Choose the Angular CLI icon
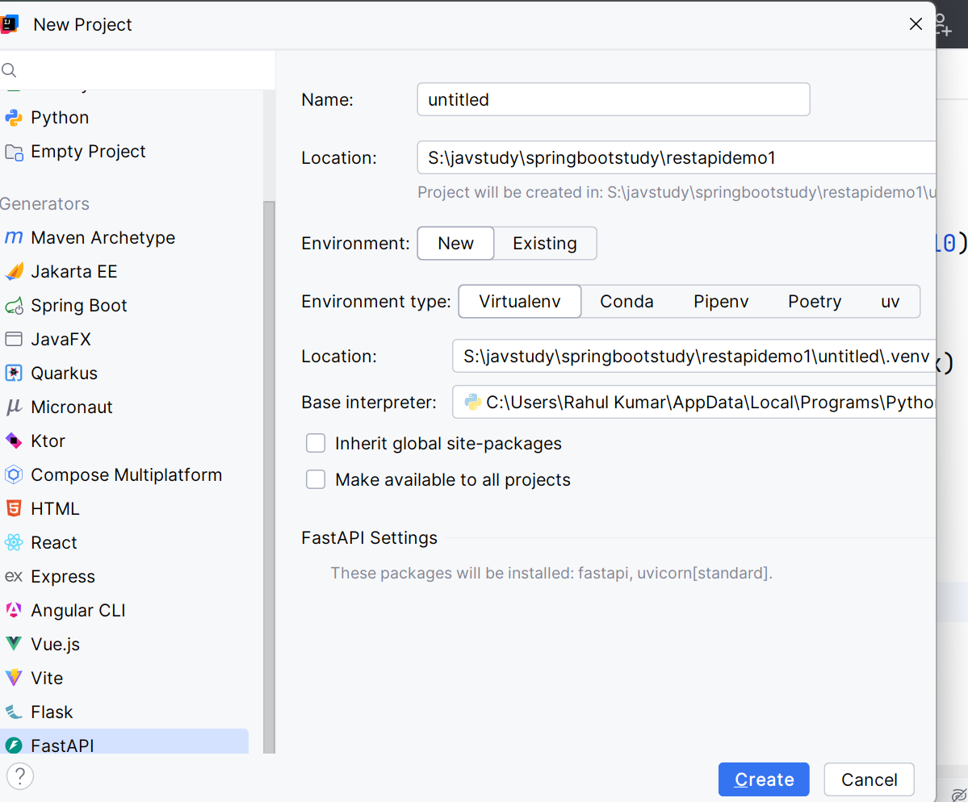This screenshot has height=802, width=968. click(14, 611)
